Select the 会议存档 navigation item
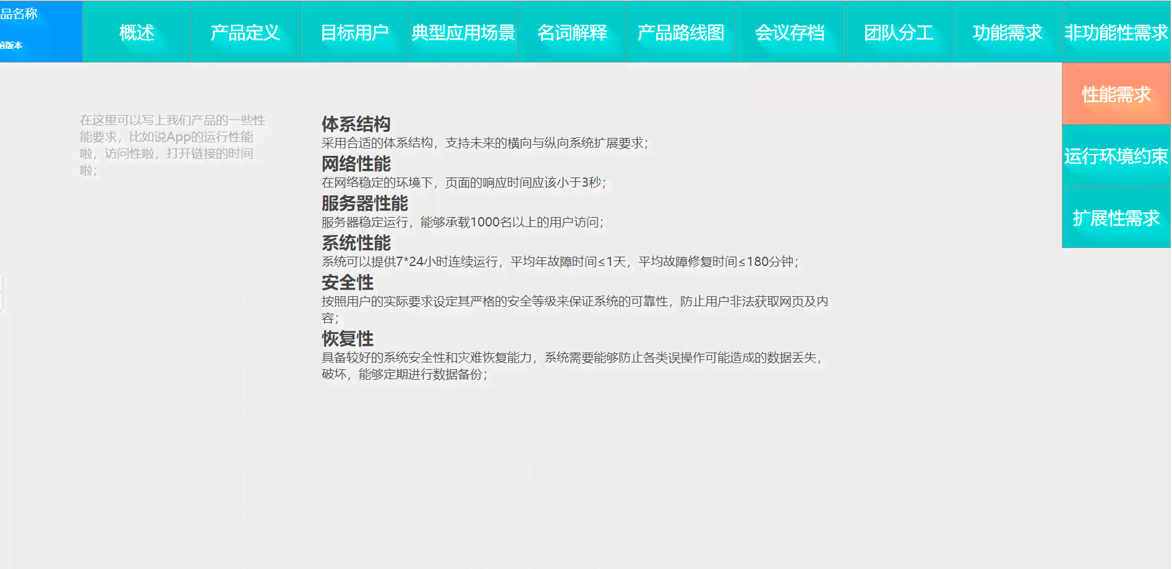1172x569 pixels. click(790, 32)
